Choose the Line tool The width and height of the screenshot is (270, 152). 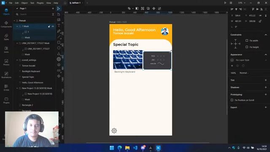click(59, 37)
